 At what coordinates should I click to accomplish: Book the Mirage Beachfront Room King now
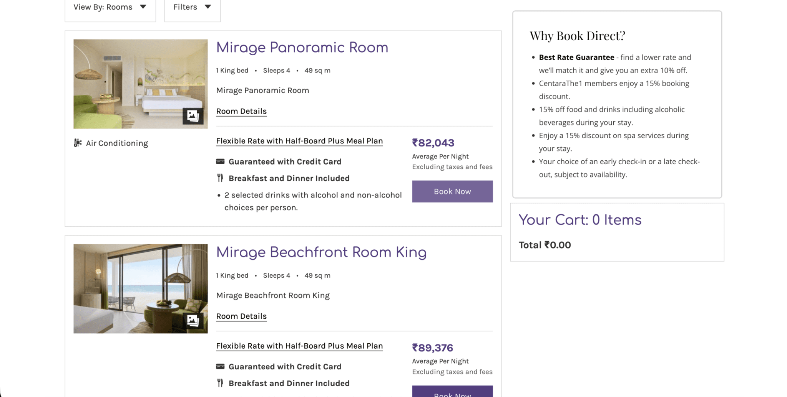tap(452, 392)
